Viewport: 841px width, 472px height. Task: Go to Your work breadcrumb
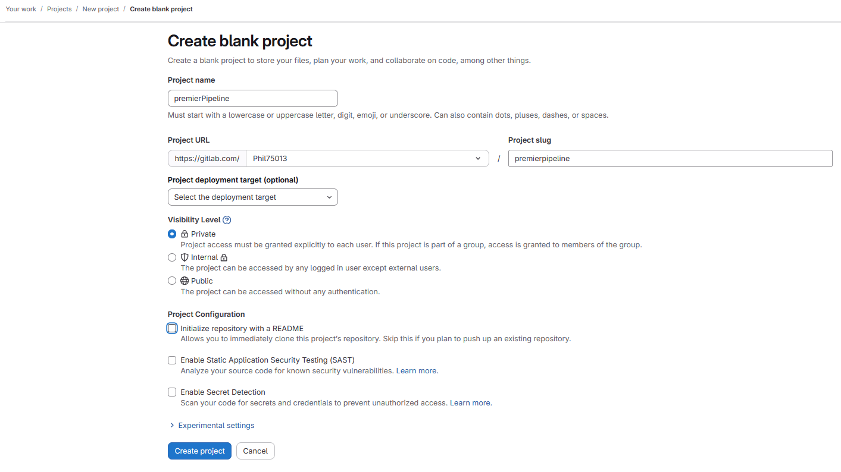pyautogui.click(x=21, y=10)
